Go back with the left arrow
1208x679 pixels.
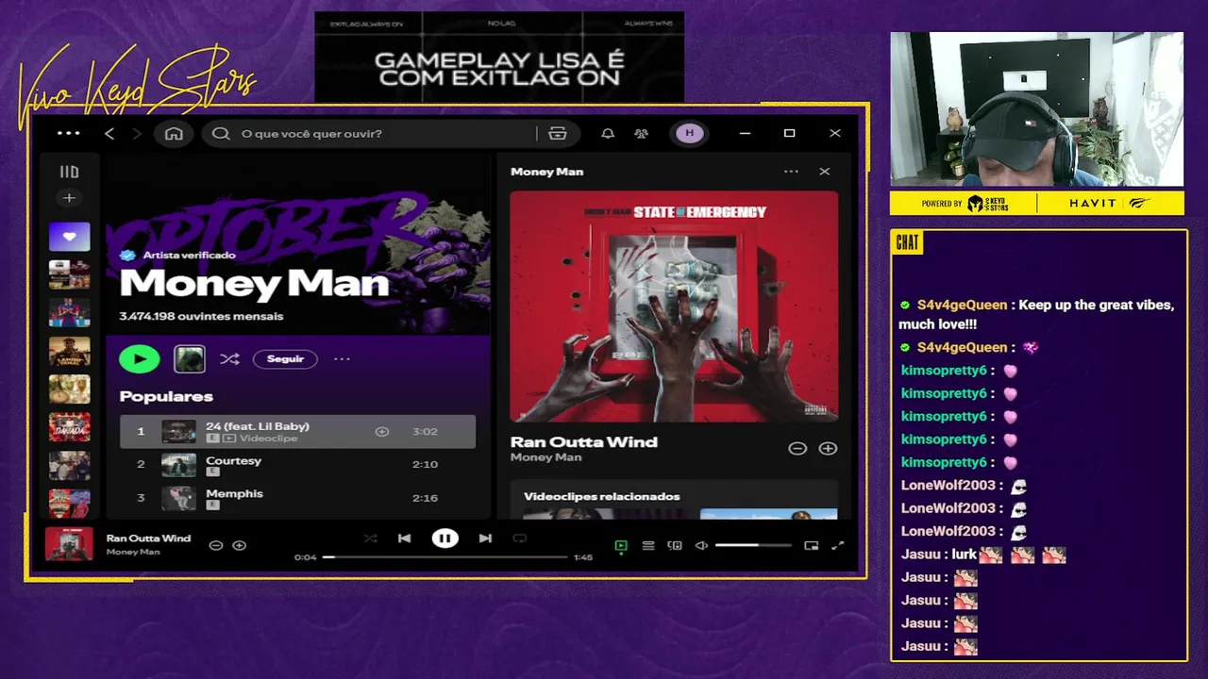click(109, 134)
